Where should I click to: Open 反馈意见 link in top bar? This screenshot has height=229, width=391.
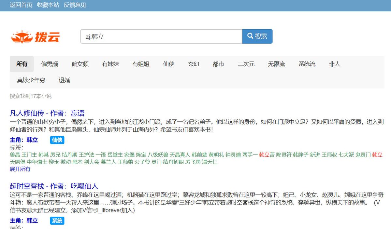(x=75, y=5)
